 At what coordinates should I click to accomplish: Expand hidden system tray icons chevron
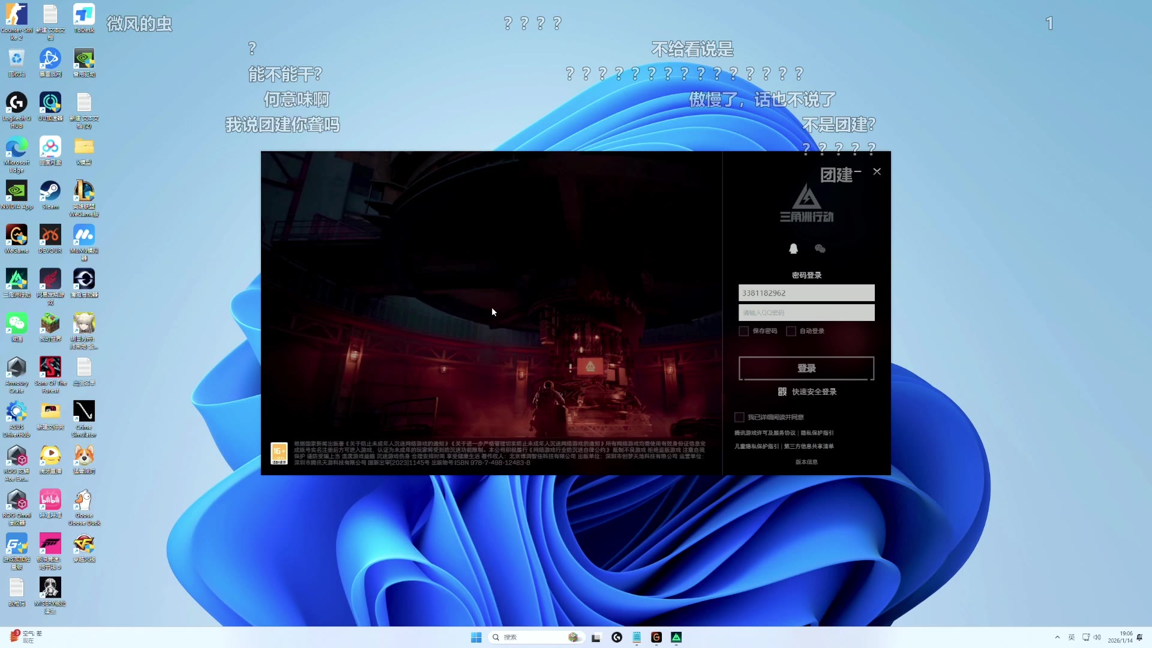(1057, 637)
